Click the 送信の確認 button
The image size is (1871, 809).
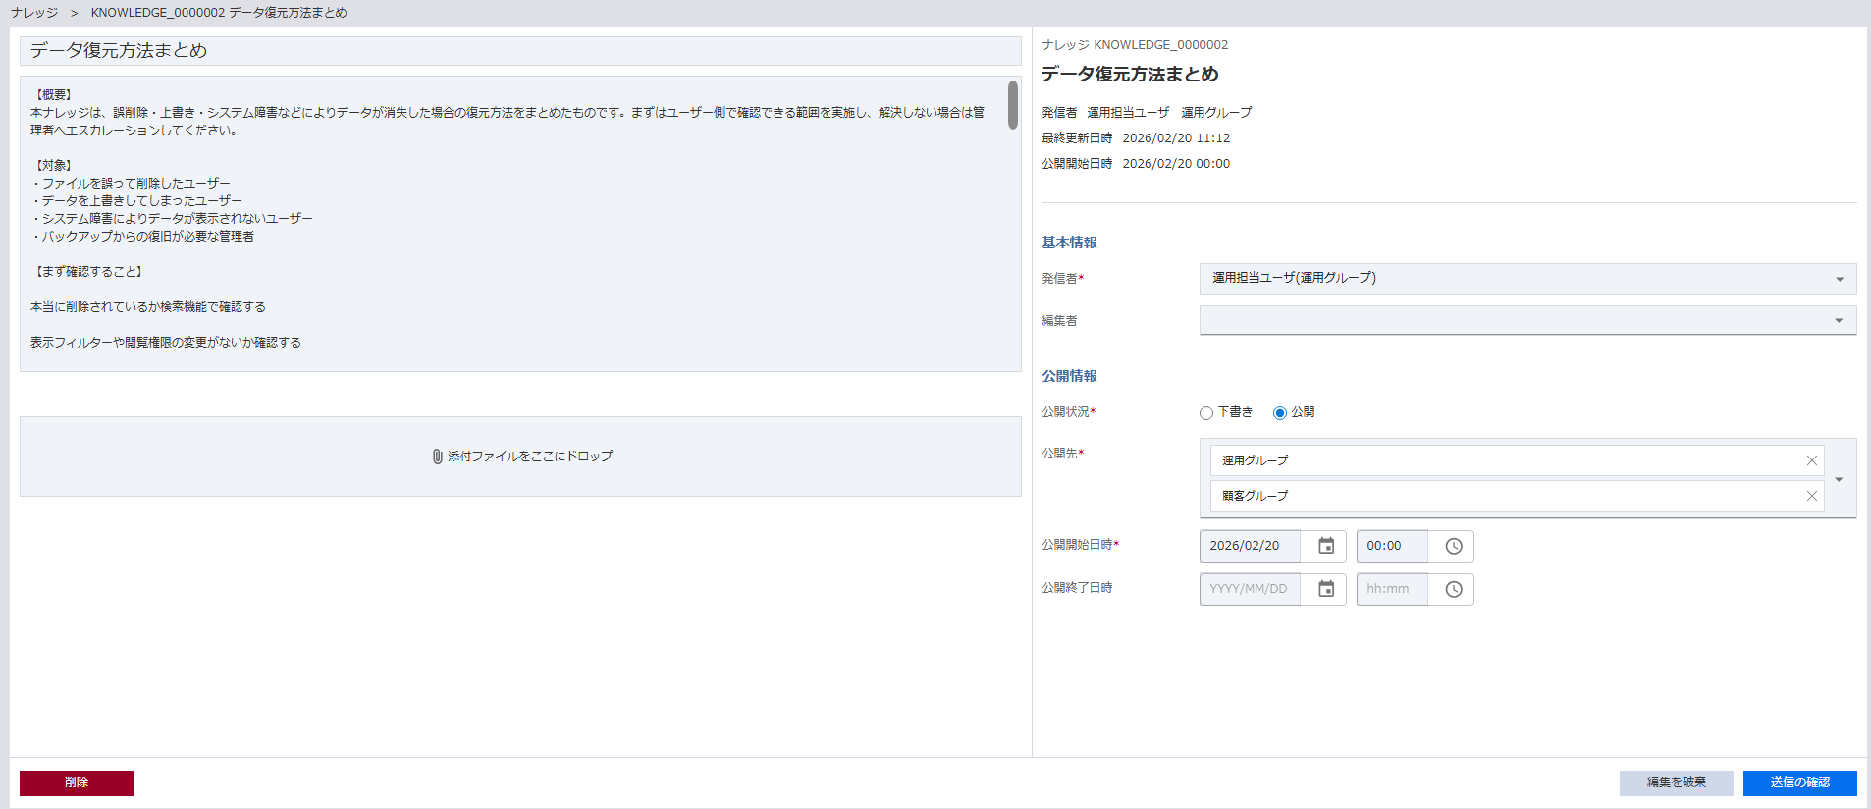[1799, 782]
